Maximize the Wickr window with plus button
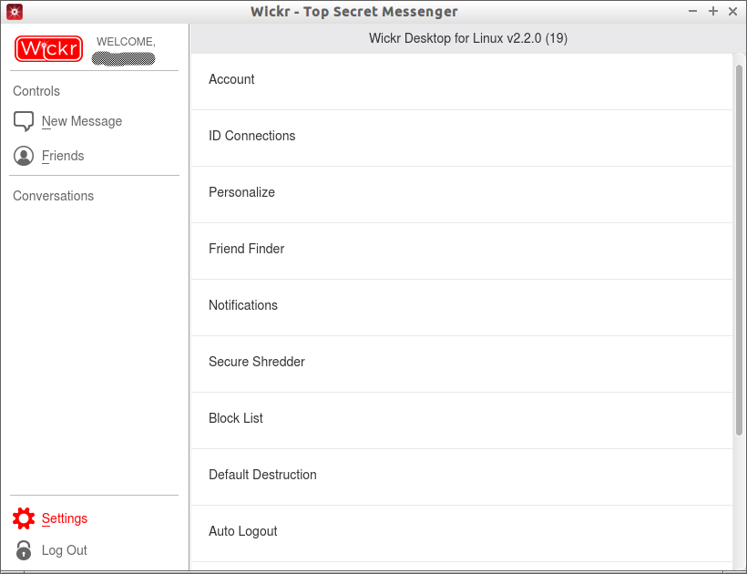Image resolution: width=747 pixels, height=574 pixels. click(713, 11)
